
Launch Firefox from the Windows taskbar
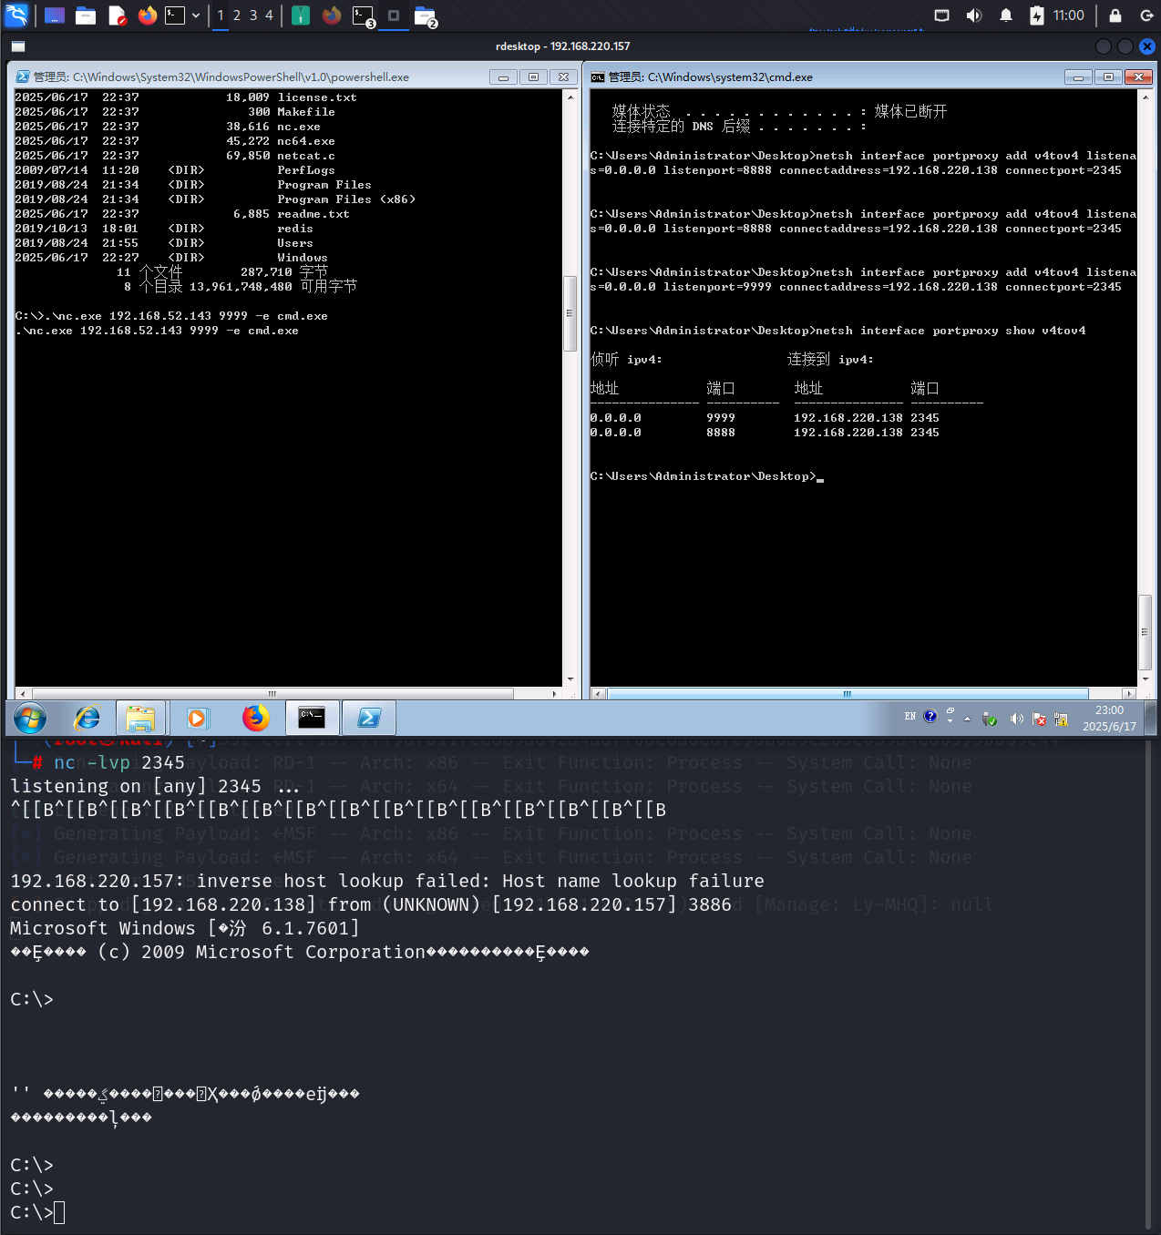click(256, 719)
